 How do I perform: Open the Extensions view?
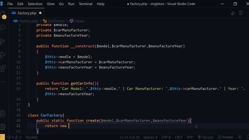3,68
